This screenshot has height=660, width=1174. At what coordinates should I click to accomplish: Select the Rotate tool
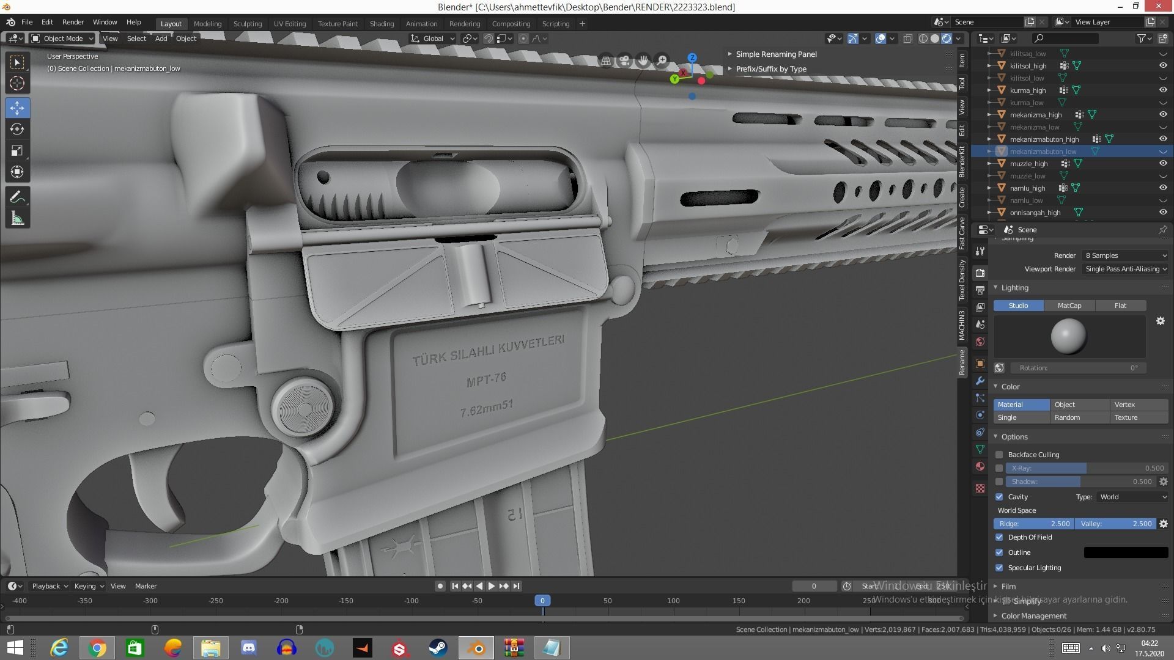point(17,129)
